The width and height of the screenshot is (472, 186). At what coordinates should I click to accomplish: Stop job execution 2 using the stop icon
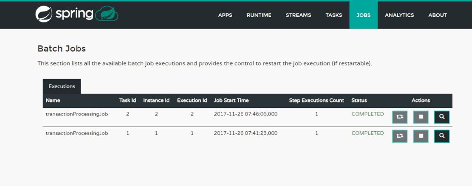pos(421,117)
